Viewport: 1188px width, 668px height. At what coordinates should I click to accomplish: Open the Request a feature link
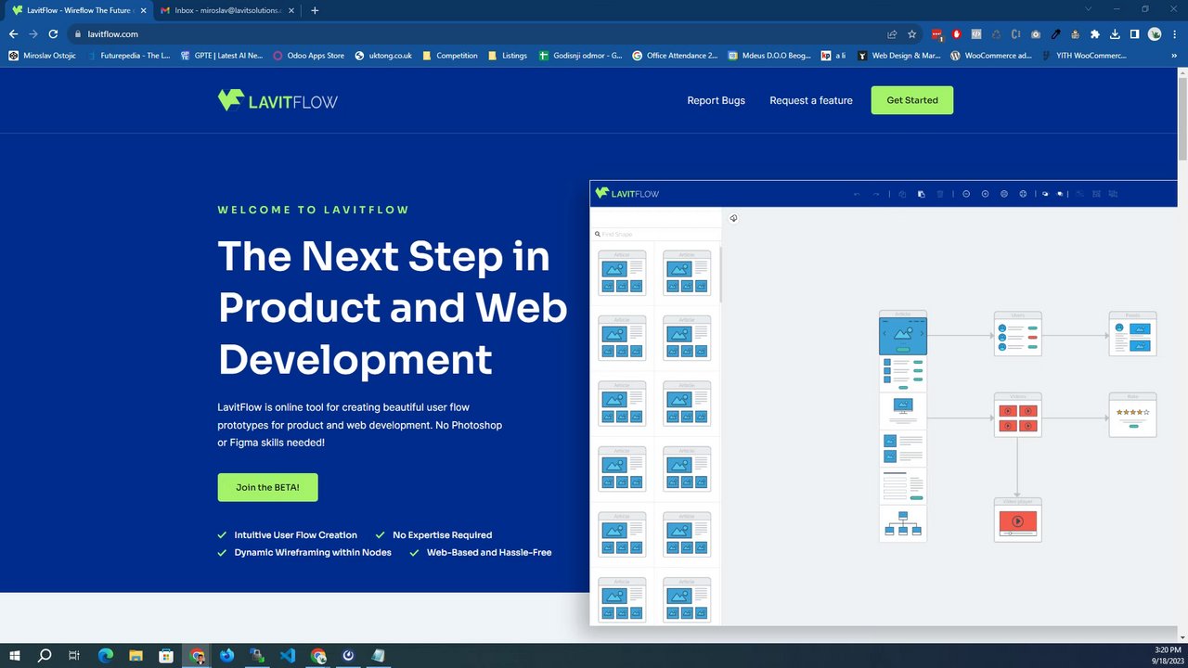click(810, 100)
